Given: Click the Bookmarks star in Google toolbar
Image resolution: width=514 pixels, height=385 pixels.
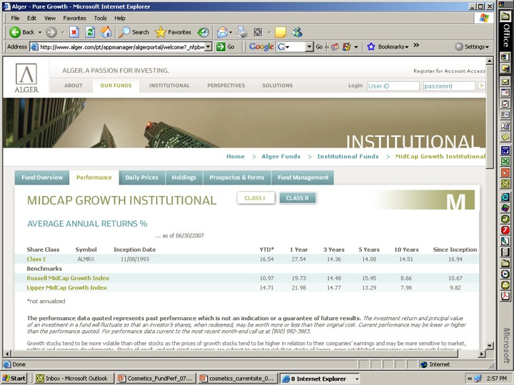Looking at the screenshot, I should [371, 47].
